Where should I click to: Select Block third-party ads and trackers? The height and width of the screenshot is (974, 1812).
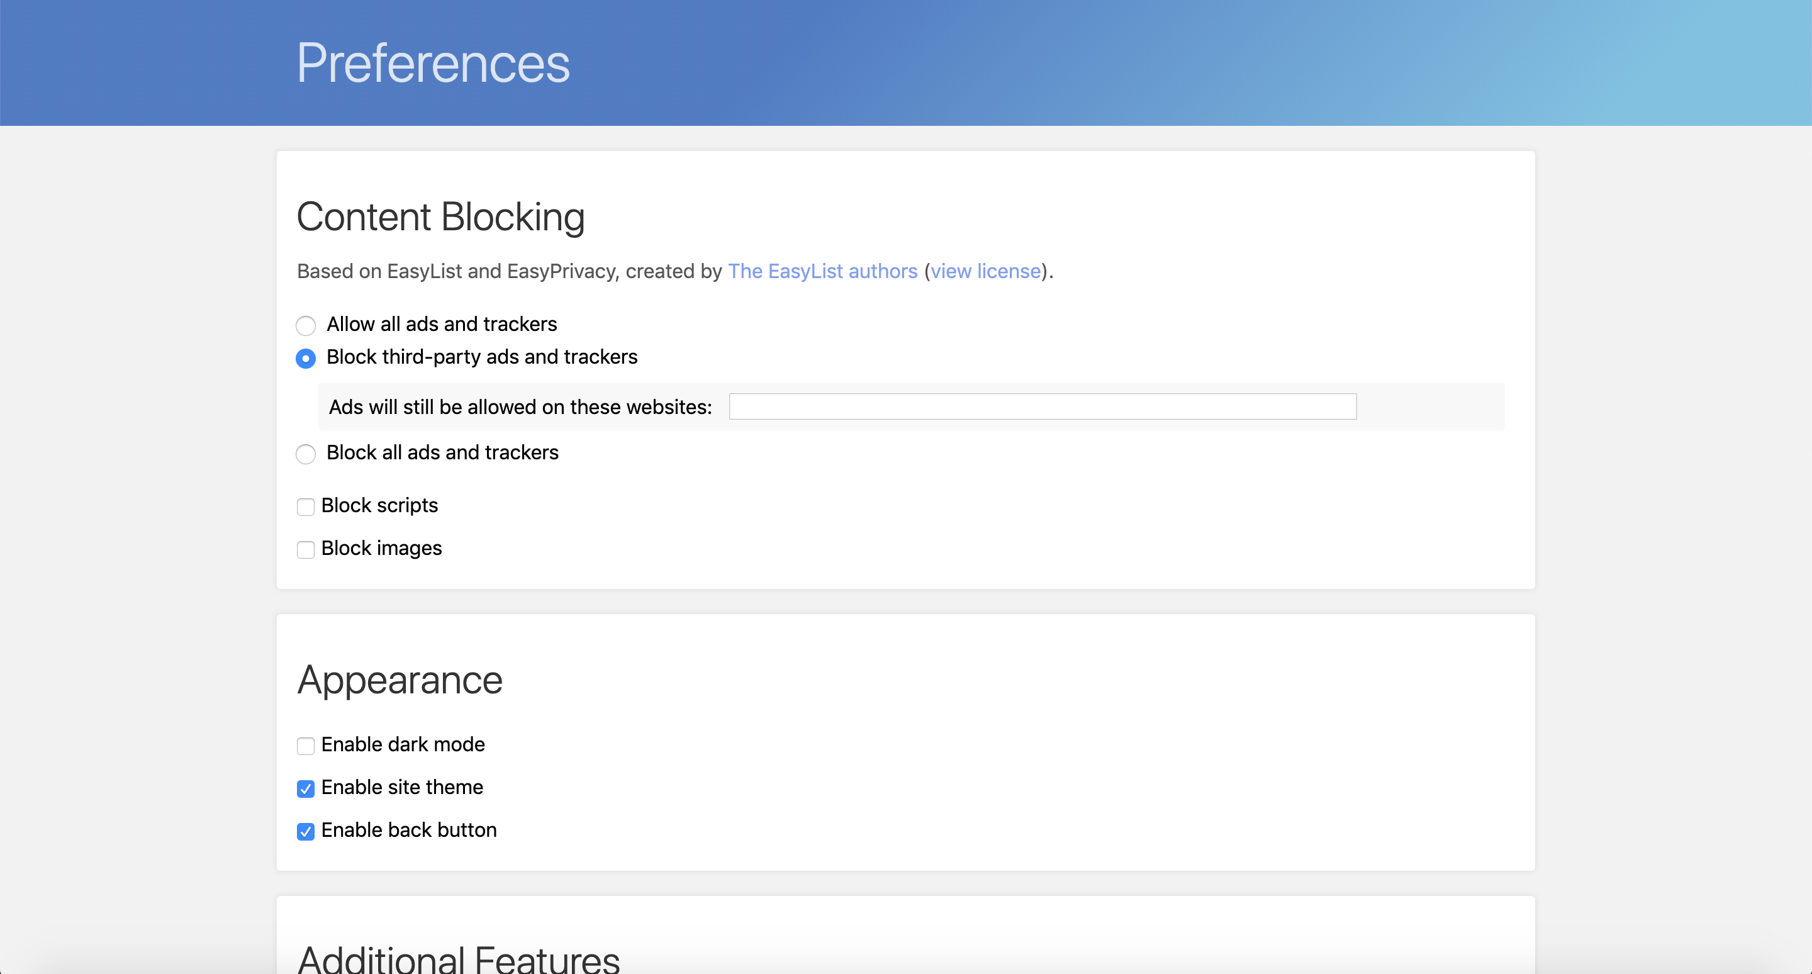[x=305, y=359]
